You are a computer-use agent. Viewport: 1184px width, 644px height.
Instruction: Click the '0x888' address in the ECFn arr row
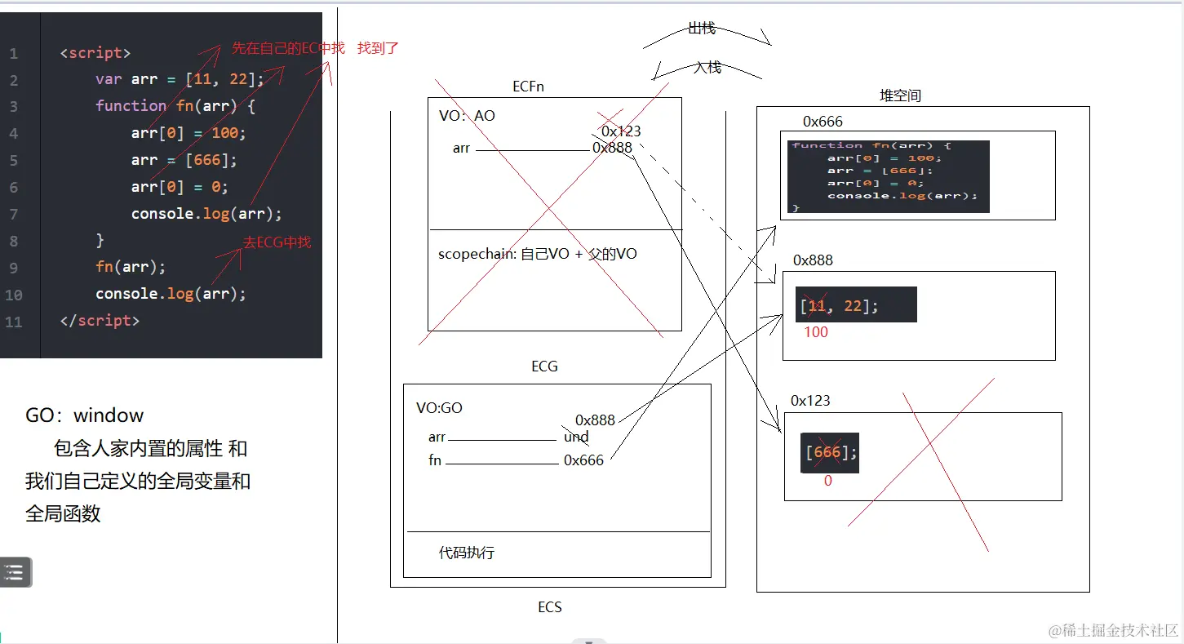612,148
